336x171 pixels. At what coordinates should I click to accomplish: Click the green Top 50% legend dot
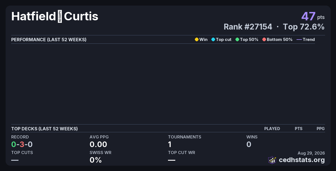point(237,40)
